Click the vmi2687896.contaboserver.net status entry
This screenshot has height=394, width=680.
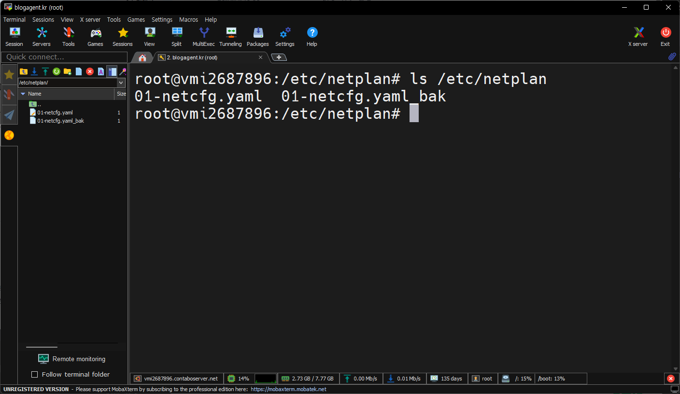177,379
